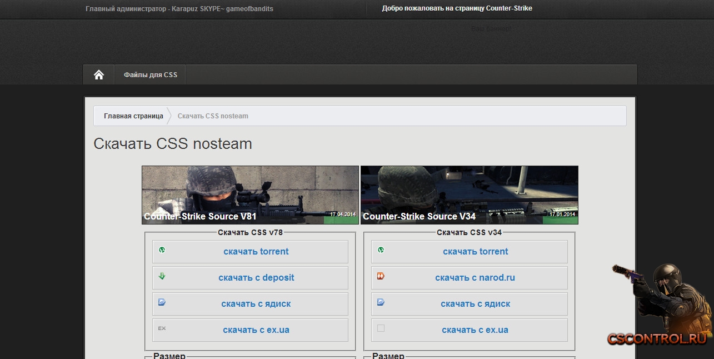Click the Скачать CSS v34 group label
The height and width of the screenshot is (359, 714).
pos(469,232)
